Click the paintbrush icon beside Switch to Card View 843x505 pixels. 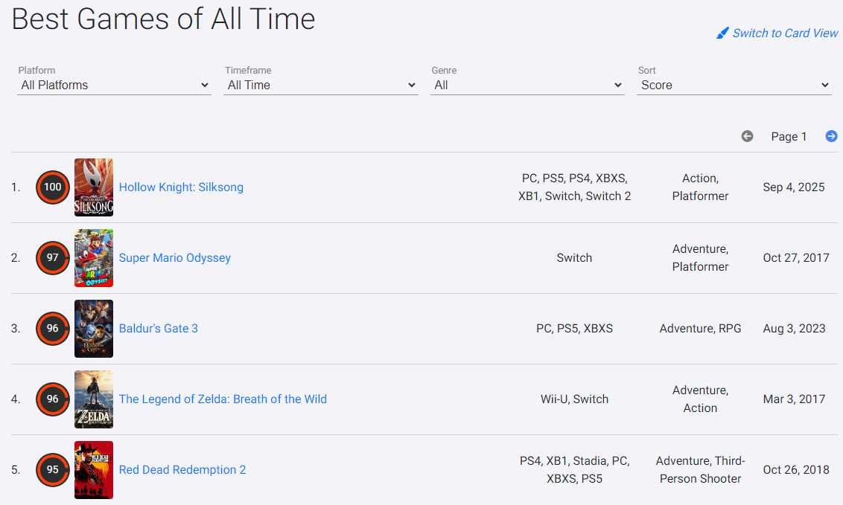pos(722,33)
